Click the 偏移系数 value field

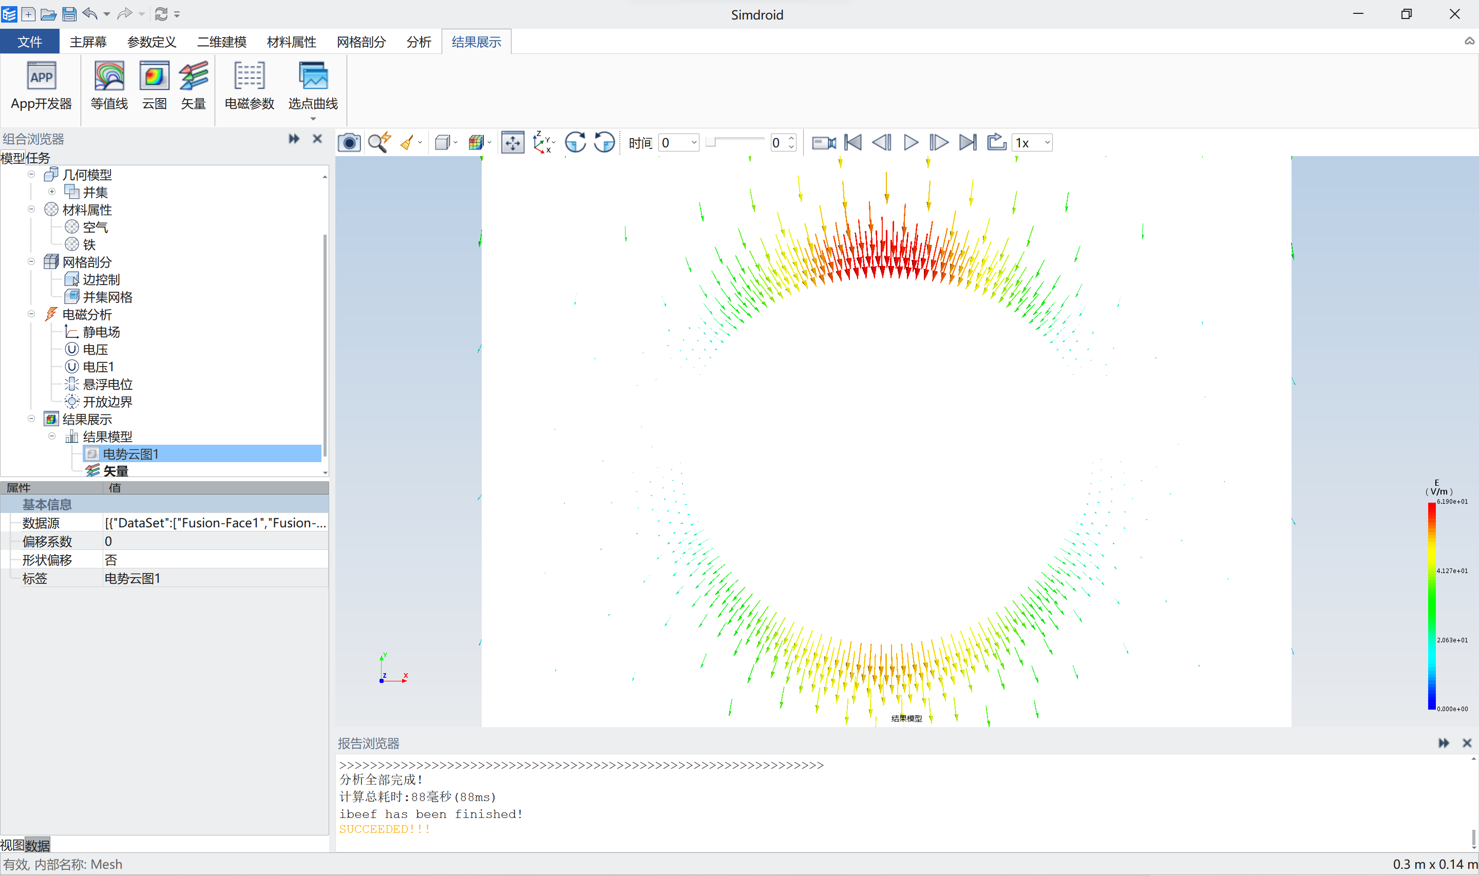[215, 541]
